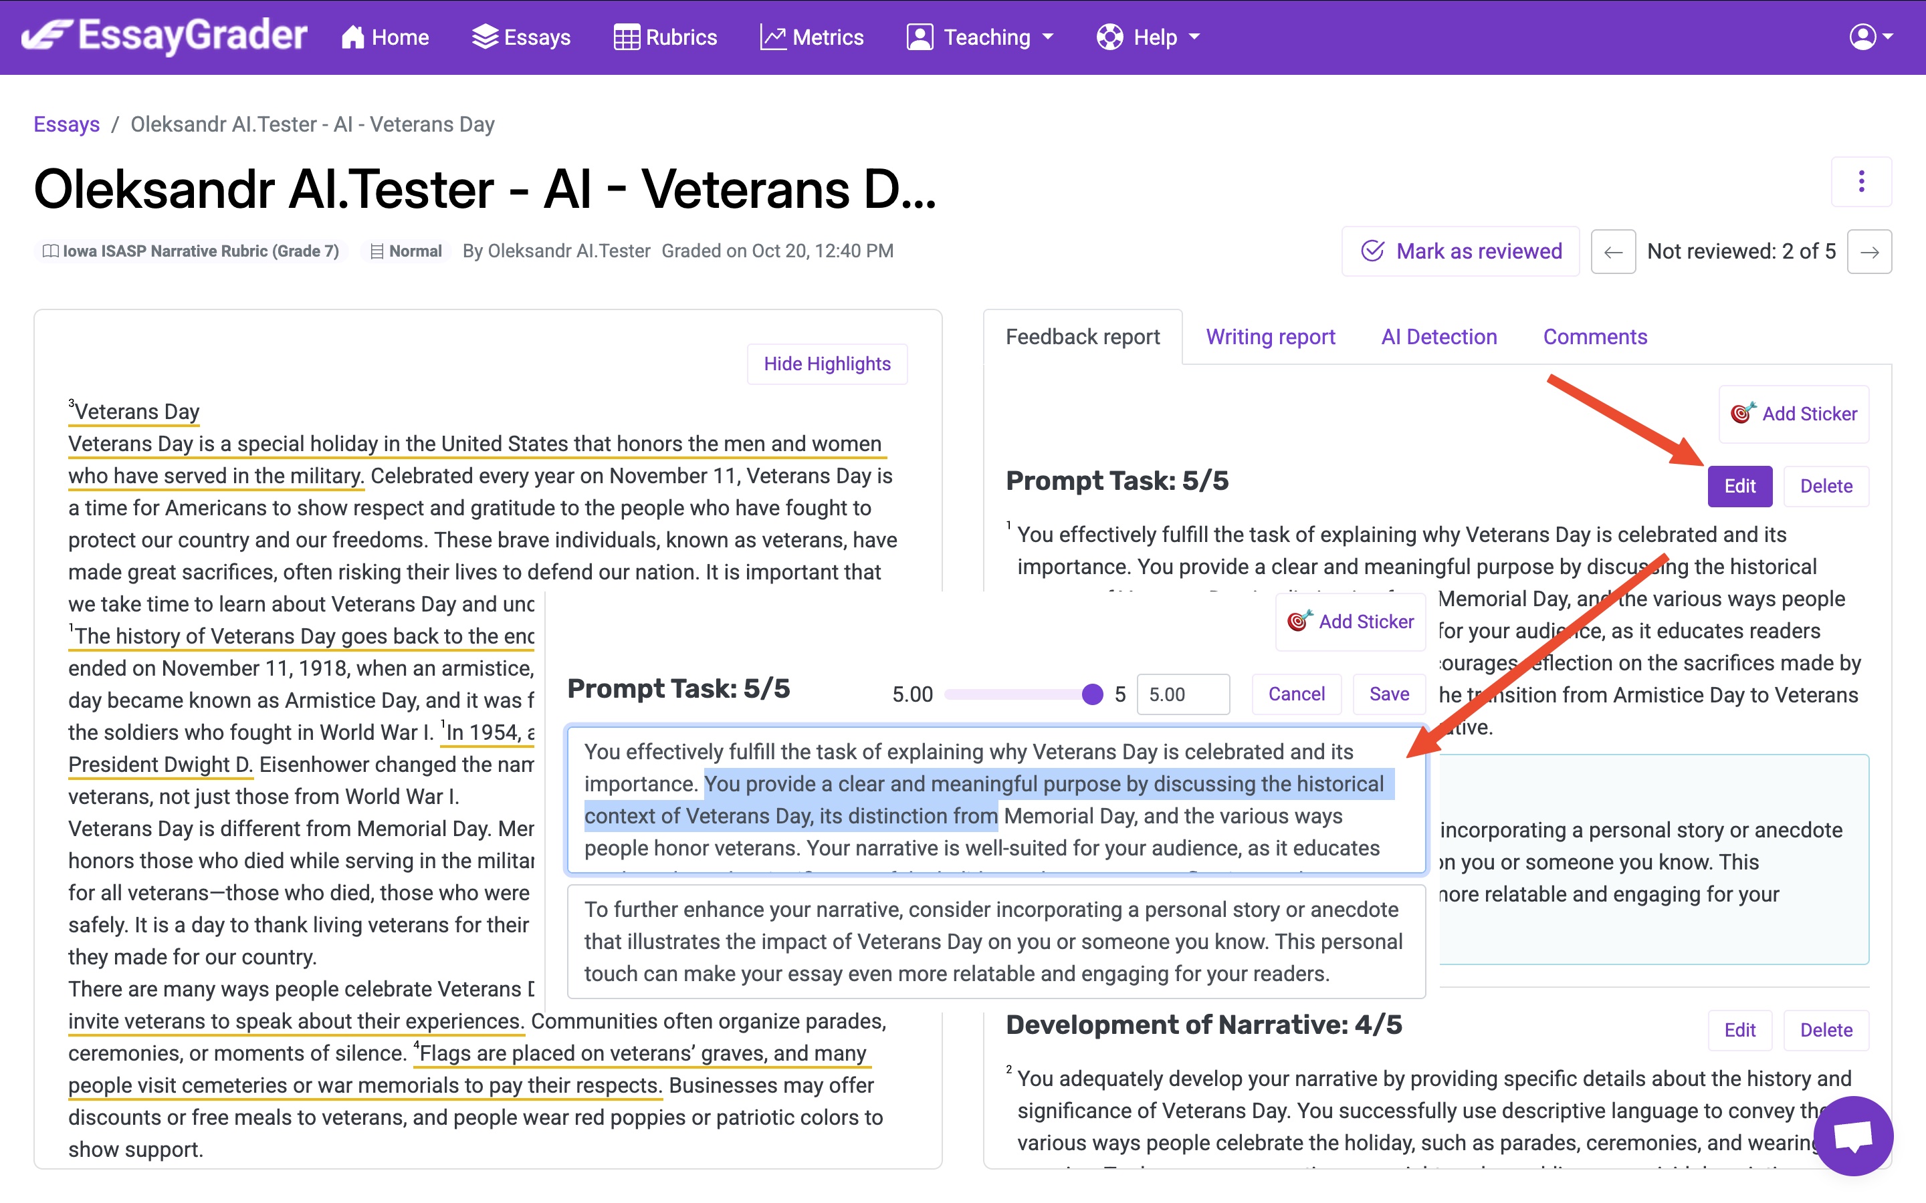Go to previous essay with left arrow
Screen dimensions: 1926x1203
pyautogui.click(x=1613, y=252)
